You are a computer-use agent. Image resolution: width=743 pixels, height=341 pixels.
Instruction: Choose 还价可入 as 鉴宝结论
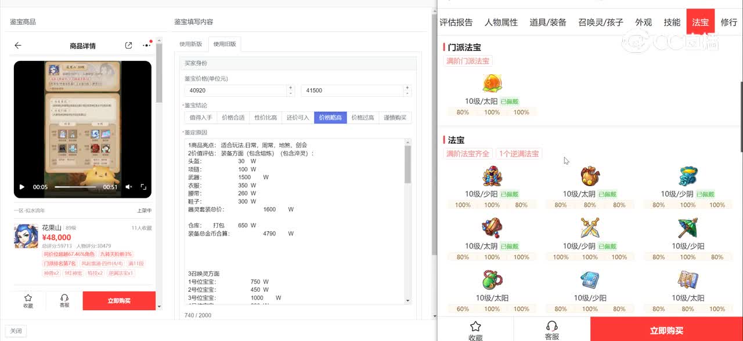pos(298,117)
